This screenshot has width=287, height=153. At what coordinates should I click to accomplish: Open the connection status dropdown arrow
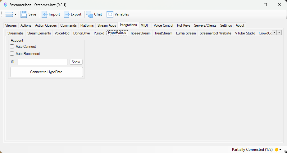[x=280, y=150]
